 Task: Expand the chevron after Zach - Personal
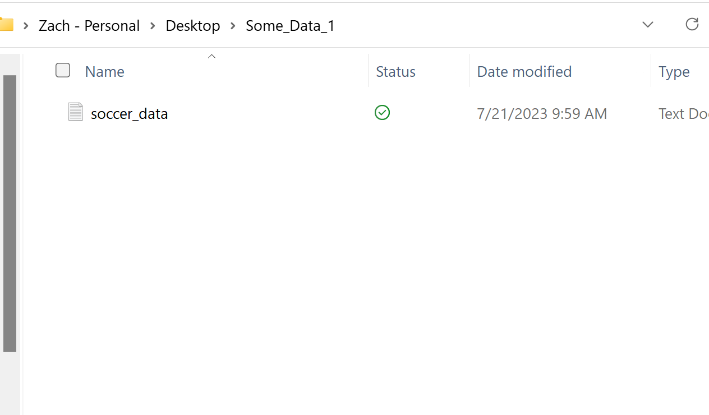pyautogui.click(x=153, y=26)
